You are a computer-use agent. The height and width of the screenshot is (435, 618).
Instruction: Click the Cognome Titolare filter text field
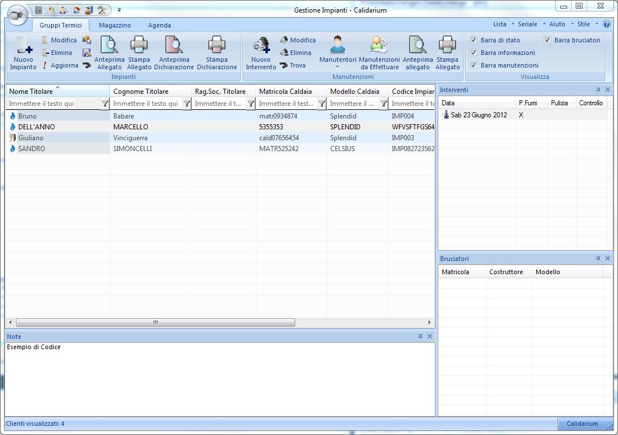click(x=146, y=104)
